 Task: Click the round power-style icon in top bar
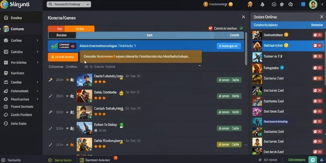290,4
